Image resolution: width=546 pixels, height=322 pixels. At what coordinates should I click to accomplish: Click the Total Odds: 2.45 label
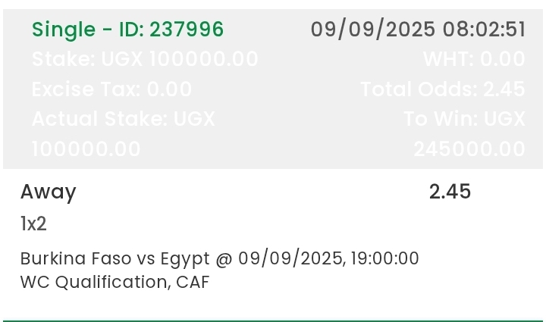pyautogui.click(x=443, y=89)
